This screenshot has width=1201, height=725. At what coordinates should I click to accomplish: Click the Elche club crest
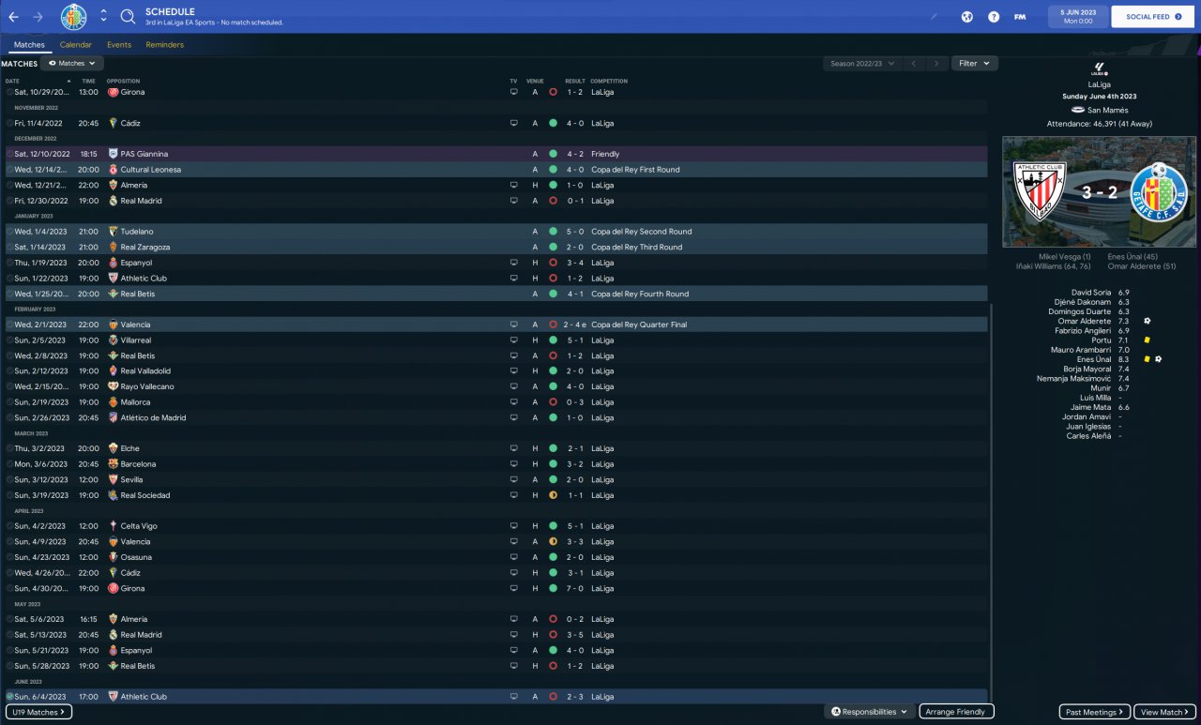point(113,448)
